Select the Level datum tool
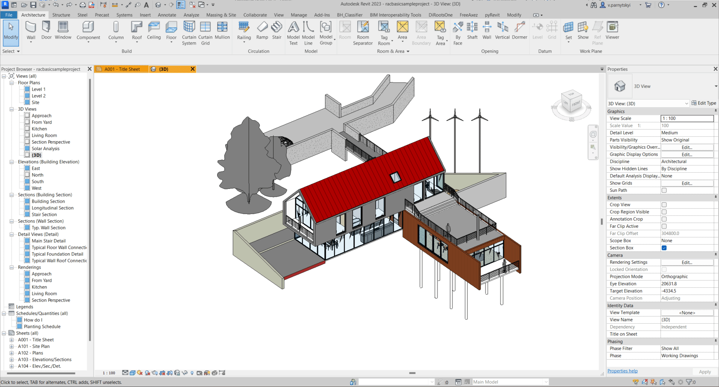 click(x=537, y=30)
